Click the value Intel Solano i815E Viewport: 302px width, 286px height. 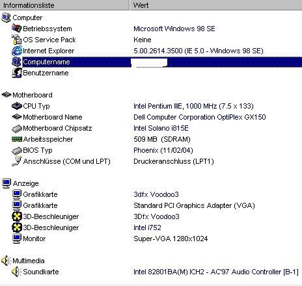coord(161,128)
